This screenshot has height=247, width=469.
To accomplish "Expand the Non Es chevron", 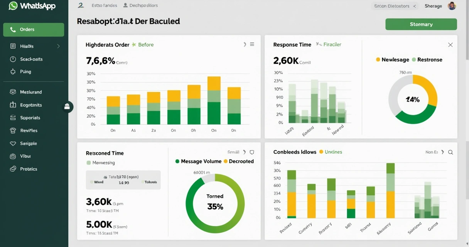I will (x=442, y=152).
